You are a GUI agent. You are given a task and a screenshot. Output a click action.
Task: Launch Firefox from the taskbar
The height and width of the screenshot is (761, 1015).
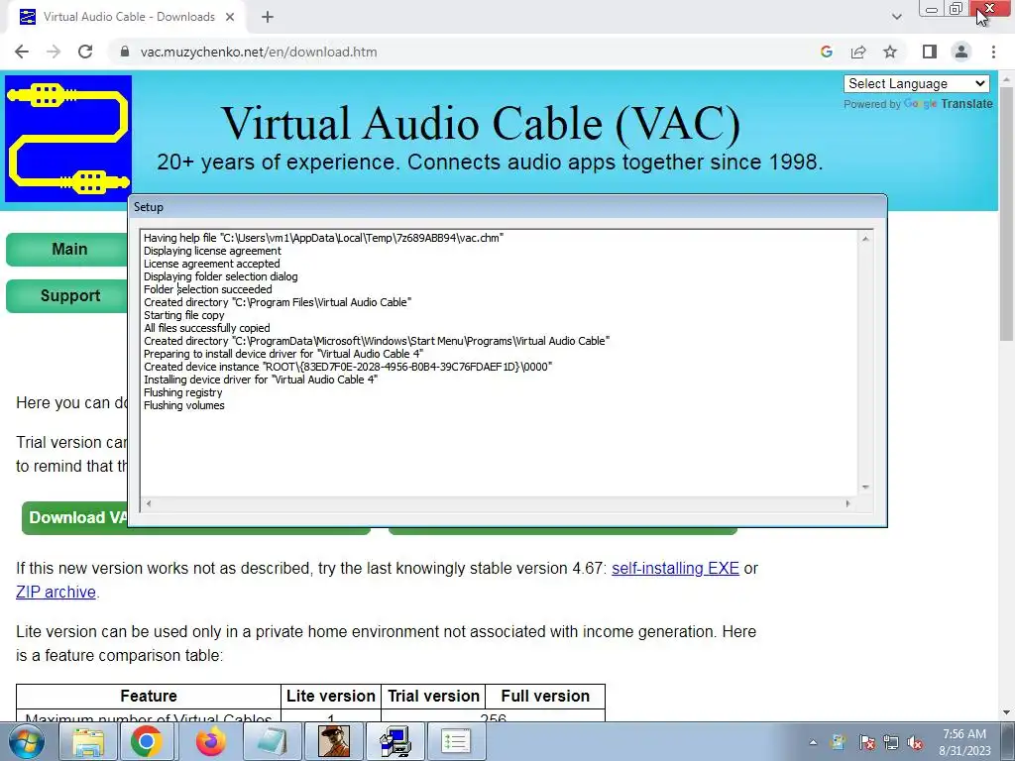[210, 741]
